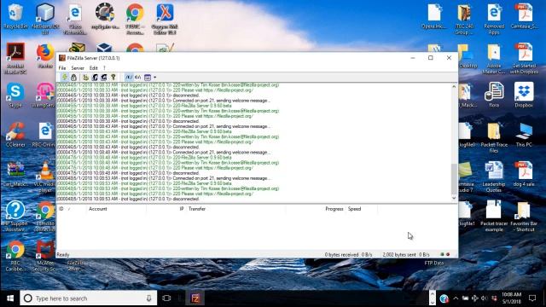This screenshot has width=546, height=307.
Task: Open Task View from the taskbar
Action: point(166,298)
